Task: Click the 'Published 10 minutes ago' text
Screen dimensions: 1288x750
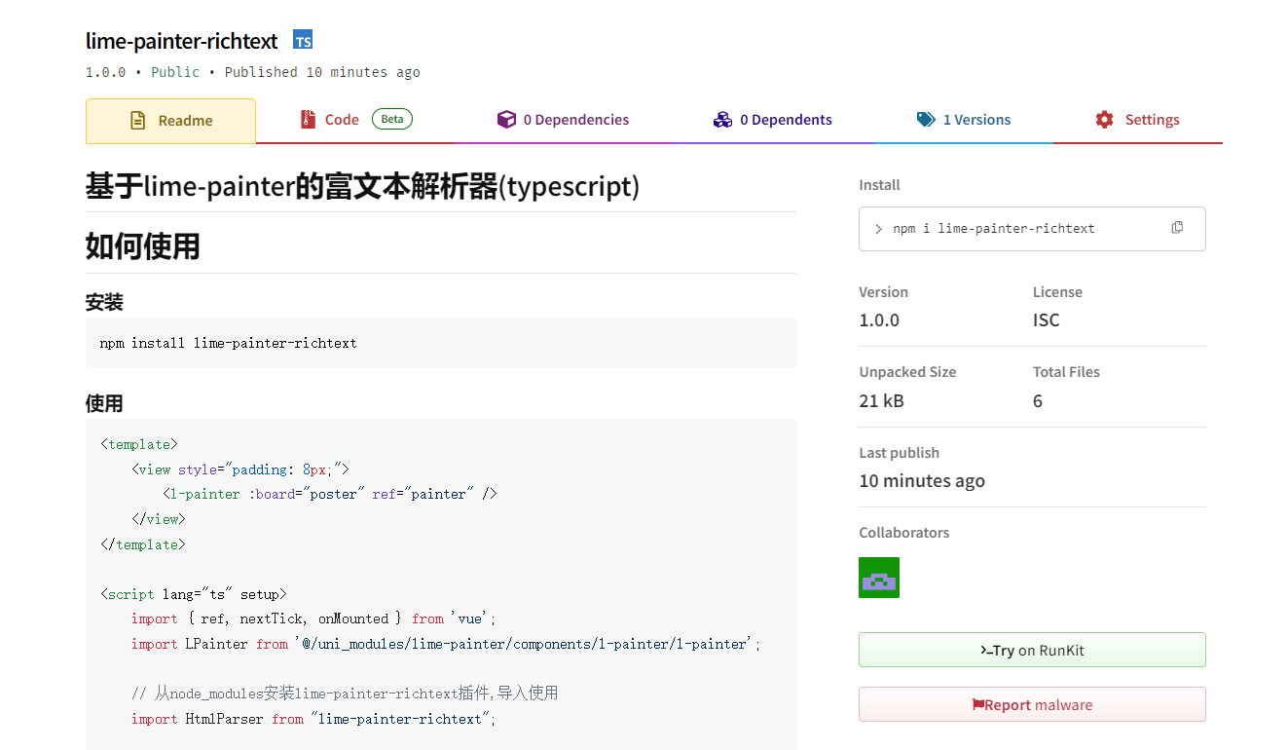Action: (x=322, y=72)
